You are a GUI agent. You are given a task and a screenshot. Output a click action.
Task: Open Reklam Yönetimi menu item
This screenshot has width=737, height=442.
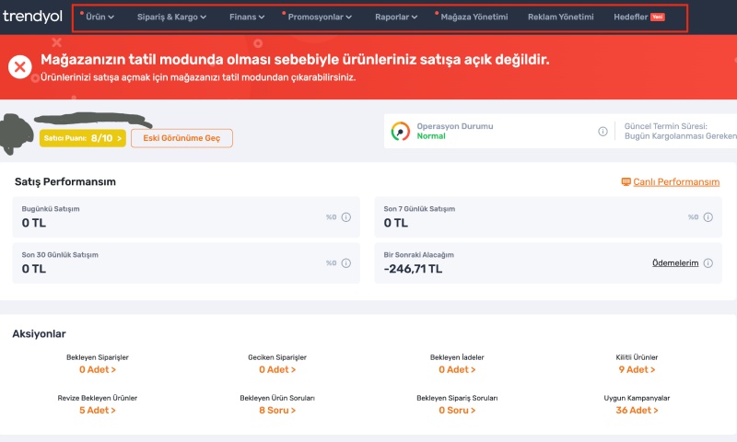click(560, 17)
